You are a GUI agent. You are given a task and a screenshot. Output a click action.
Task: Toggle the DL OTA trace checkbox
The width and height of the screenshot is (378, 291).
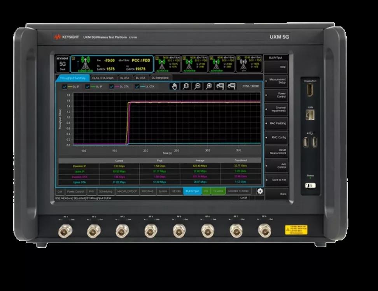click(111, 86)
